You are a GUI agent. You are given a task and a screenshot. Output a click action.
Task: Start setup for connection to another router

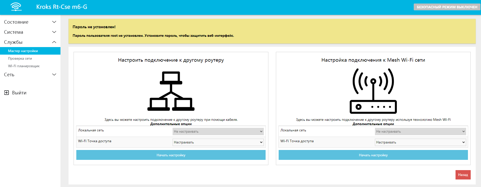pyautogui.click(x=171, y=155)
